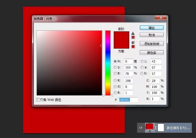
Task: Select the blue B radio button under G
Action: pyautogui.click(x=115, y=93)
